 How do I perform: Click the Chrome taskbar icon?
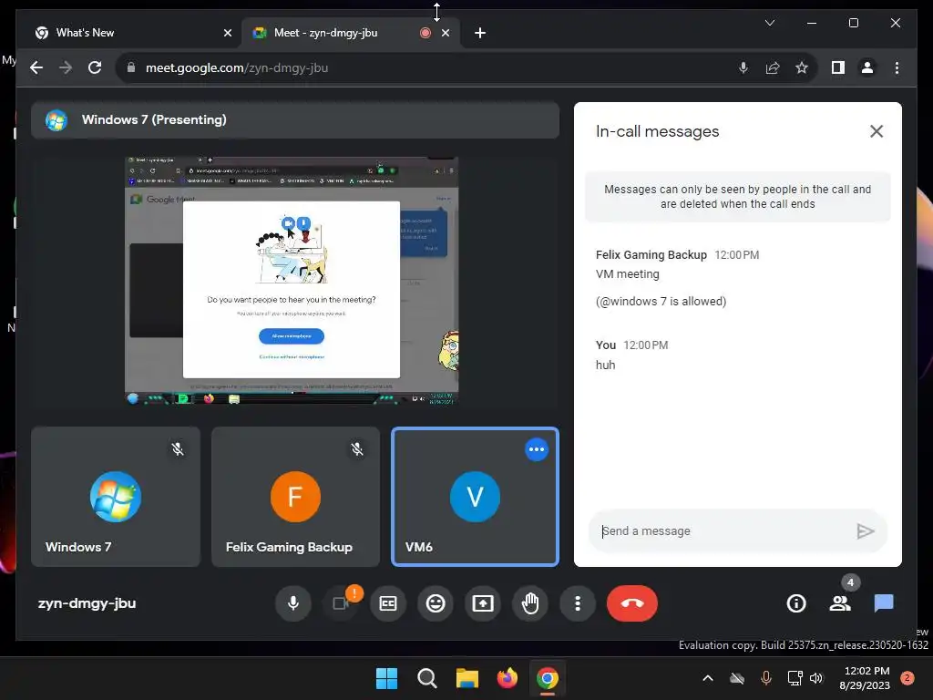(548, 678)
